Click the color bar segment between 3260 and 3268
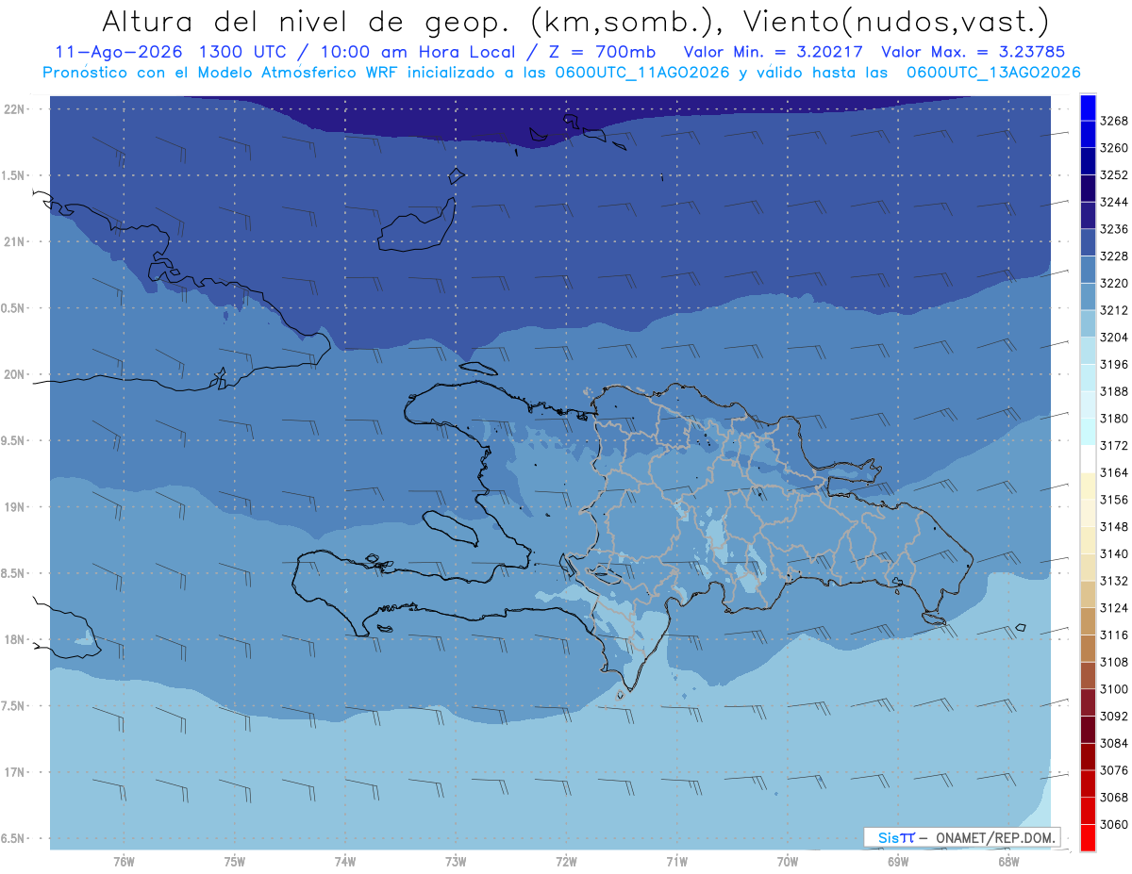Image resolution: width=1132 pixels, height=874 pixels. [x=1088, y=134]
